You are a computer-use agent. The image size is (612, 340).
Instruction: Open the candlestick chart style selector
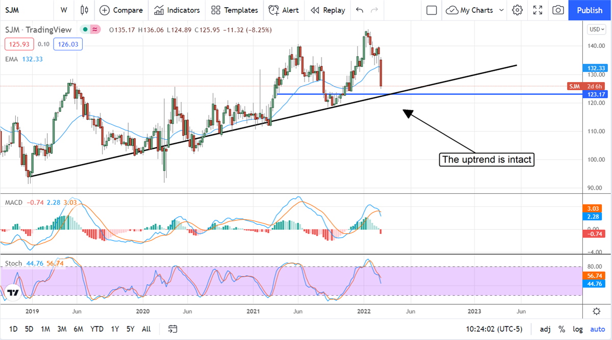84,10
